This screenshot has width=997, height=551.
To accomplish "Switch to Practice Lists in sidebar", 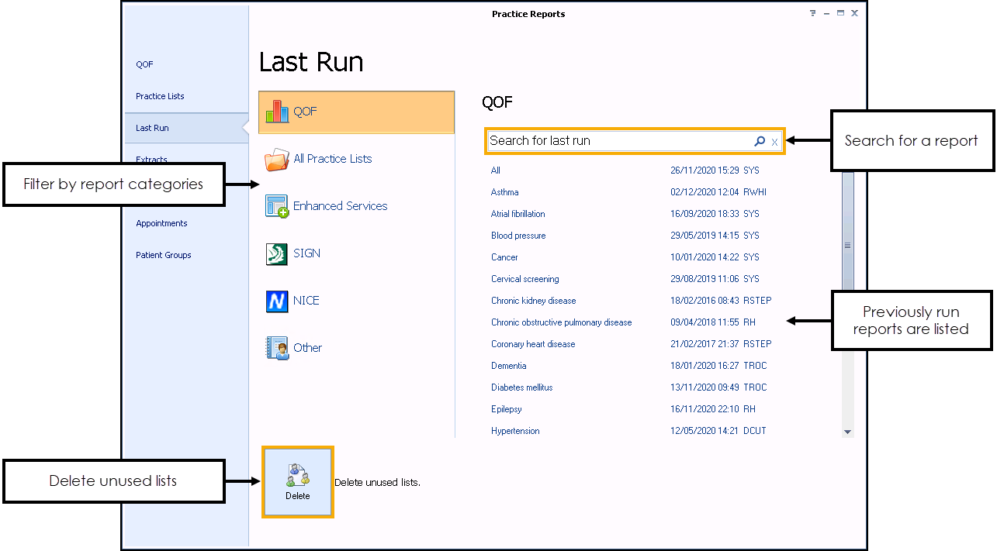I will pyautogui.click(x=160, y=96).
